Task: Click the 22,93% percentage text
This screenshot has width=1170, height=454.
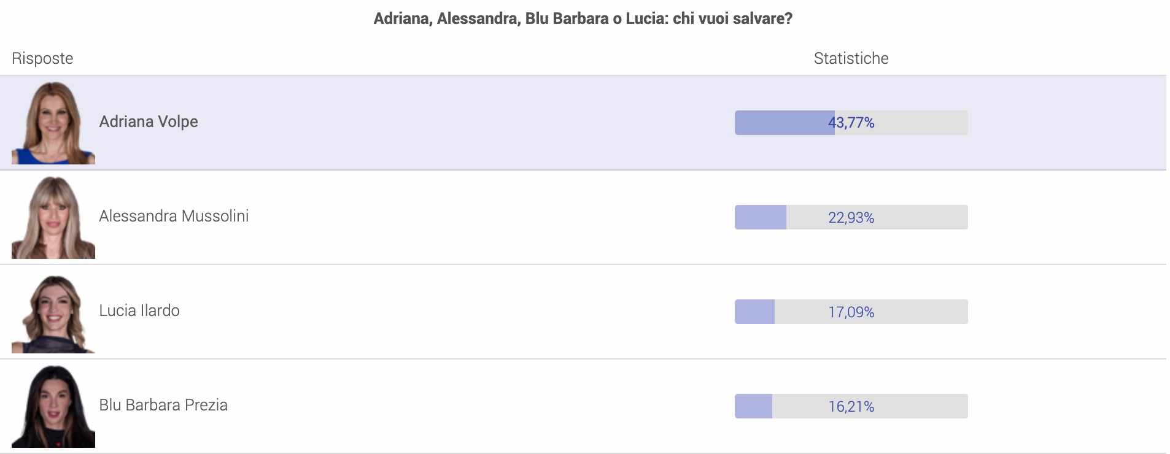Action: 851,217
